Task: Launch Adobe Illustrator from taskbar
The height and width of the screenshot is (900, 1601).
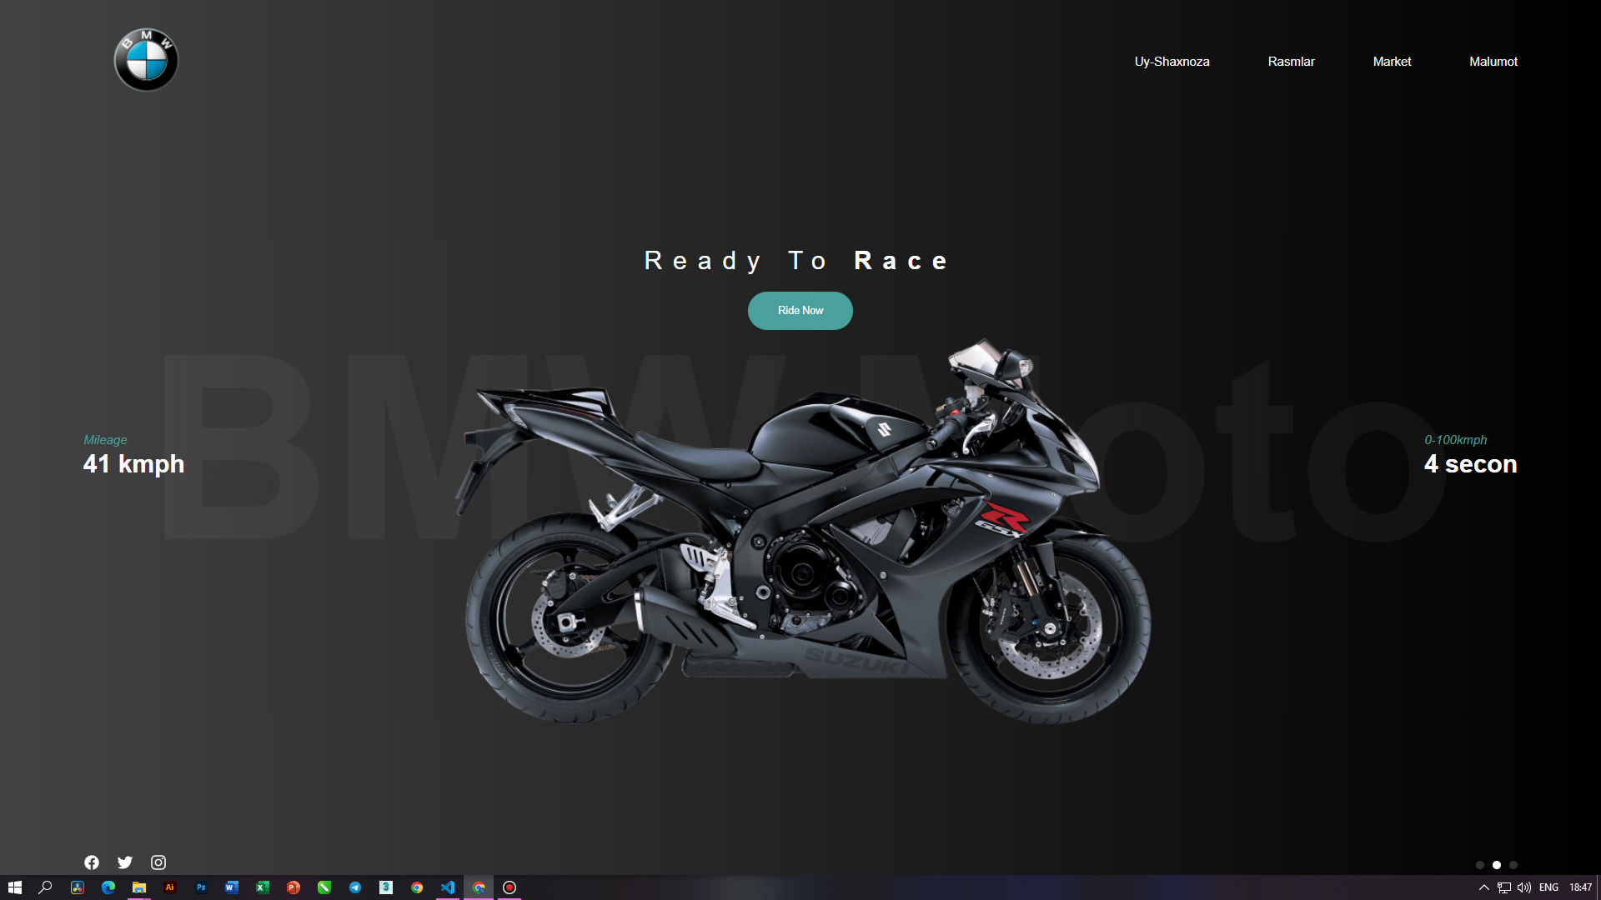Action: pos(170,887)
